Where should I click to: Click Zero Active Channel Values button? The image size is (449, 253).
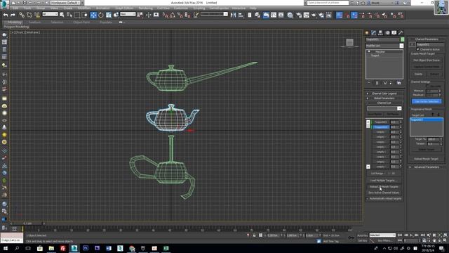click(384, 193)
